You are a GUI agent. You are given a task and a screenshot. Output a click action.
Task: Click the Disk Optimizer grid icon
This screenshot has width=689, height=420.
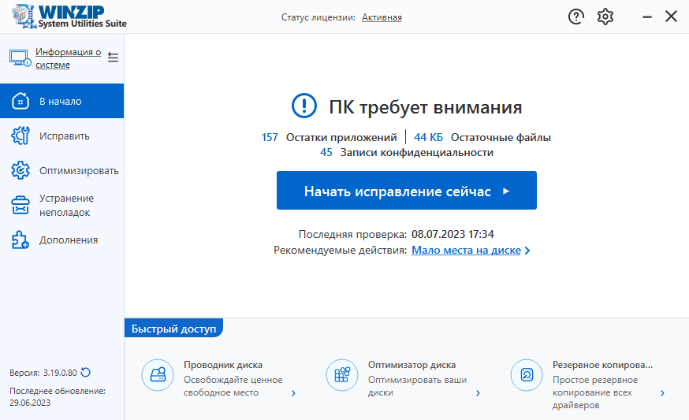341,375
